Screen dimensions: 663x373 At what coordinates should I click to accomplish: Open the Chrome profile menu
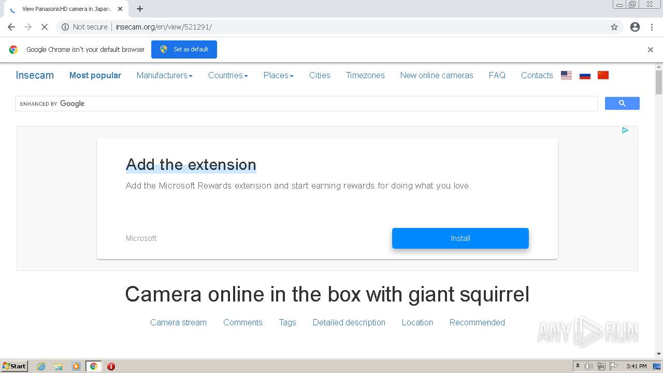[635, 27]
